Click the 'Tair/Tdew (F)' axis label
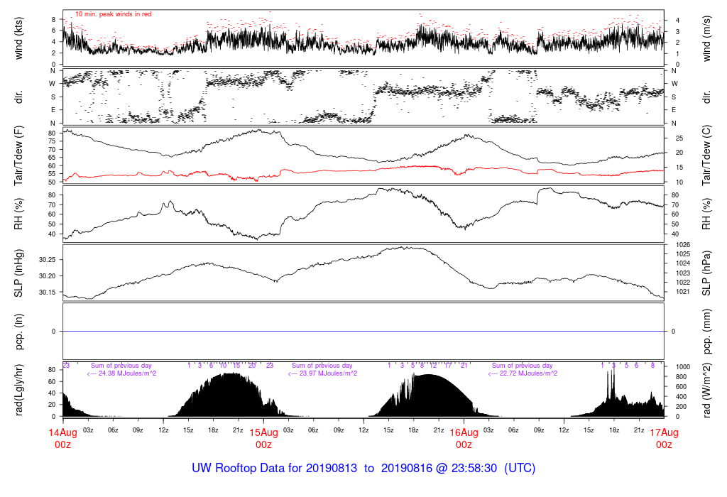Viewport: 727px width, 497px height. (x=18, y=155)
